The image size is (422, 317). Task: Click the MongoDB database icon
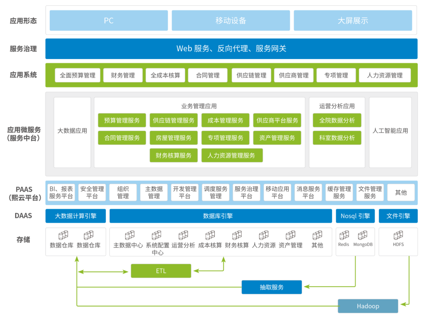point(362,235)
